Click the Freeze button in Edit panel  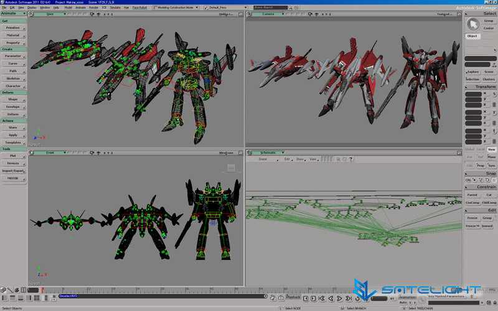click(472, 218)
